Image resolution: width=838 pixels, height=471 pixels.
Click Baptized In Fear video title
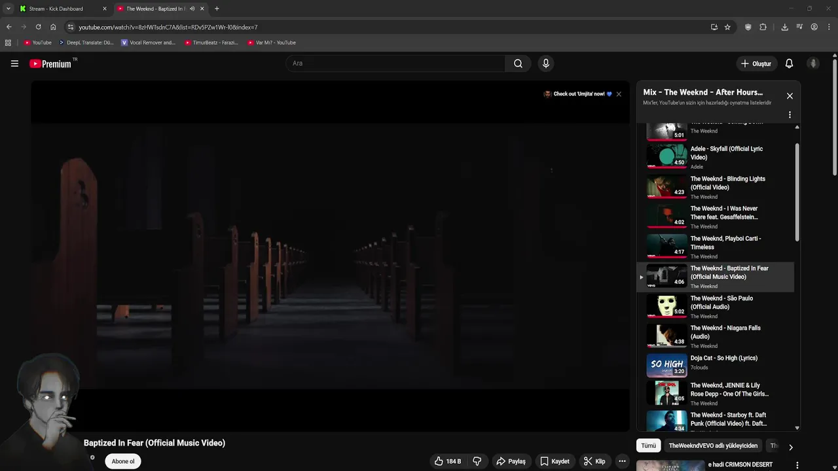[155, 443]
